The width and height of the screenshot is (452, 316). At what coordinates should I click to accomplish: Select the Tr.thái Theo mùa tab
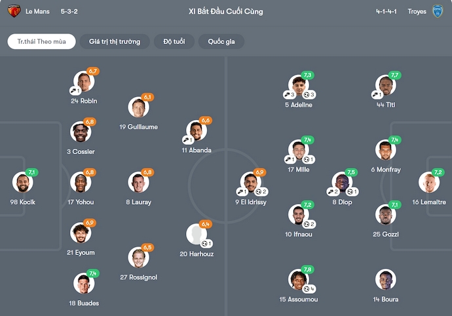tap(42, 41)
